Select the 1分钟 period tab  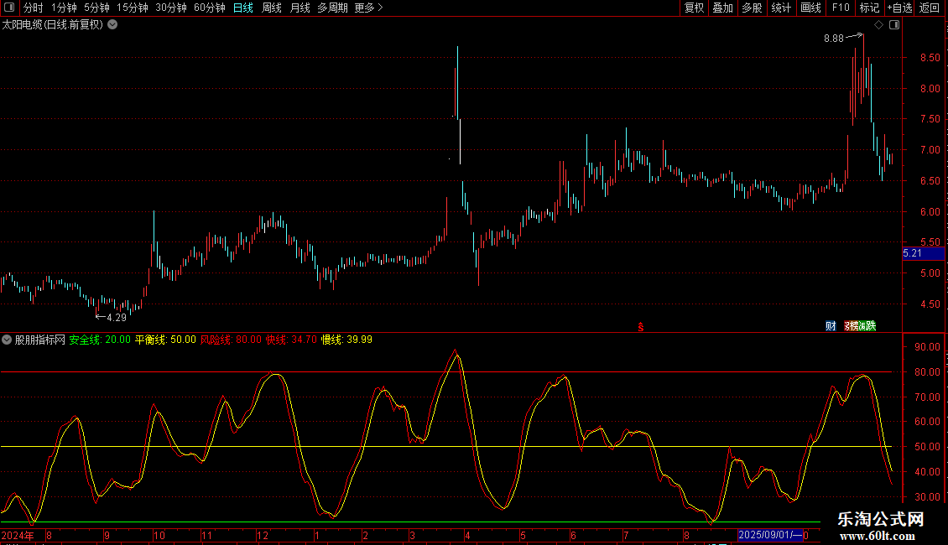[x=64, y=8]
